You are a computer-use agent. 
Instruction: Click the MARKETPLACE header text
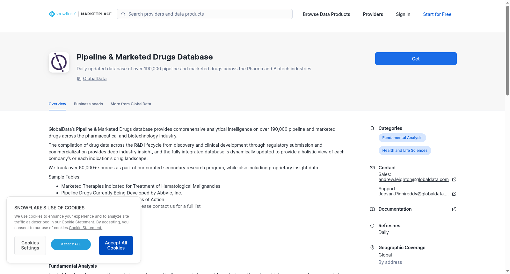(96, 14)
